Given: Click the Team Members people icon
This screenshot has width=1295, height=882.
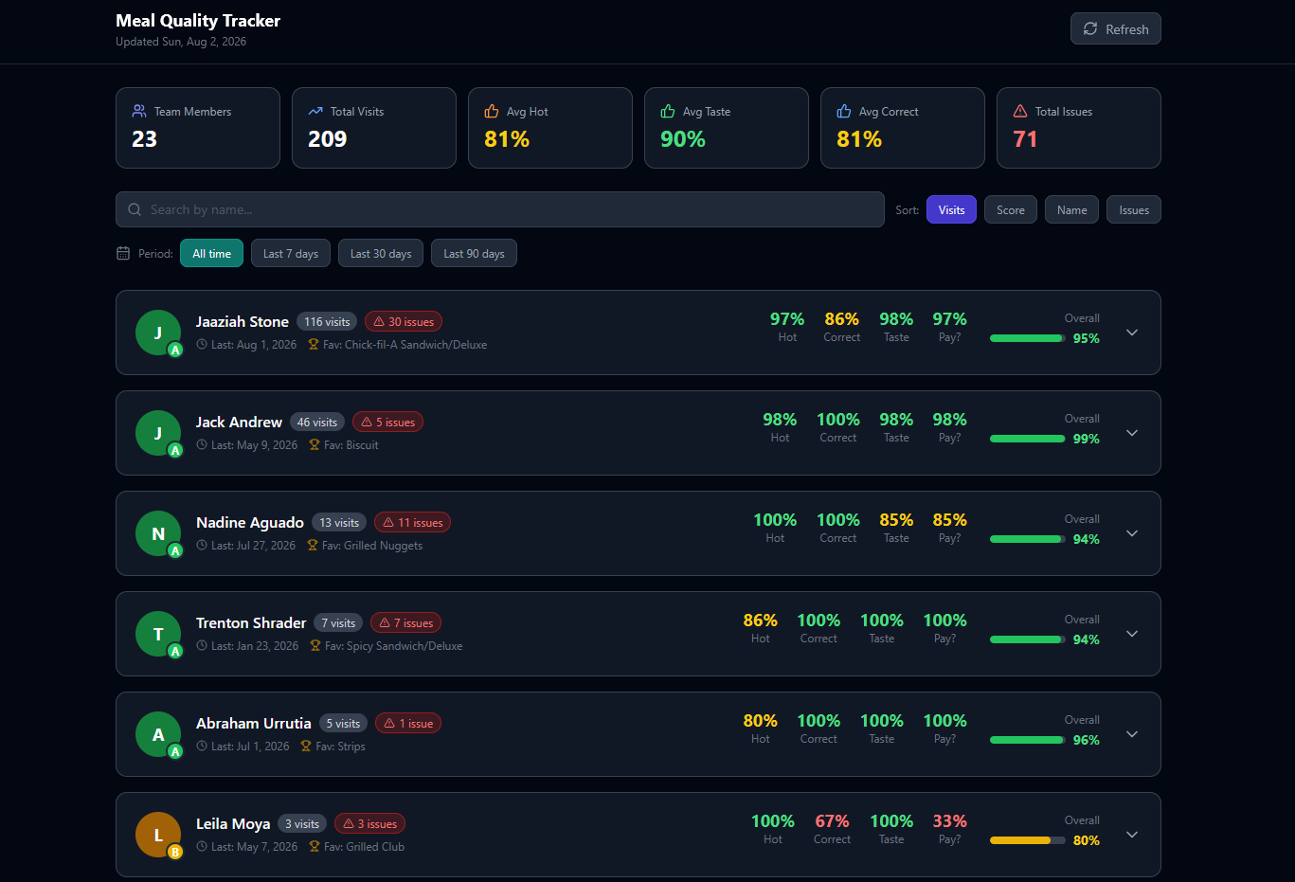Looking at the screenshot, I should point(139,111).
